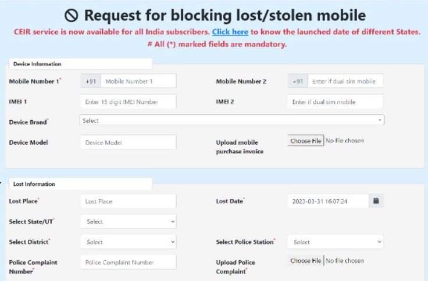Follow the 'Click here' launch dates link

(x=230, y=32)
